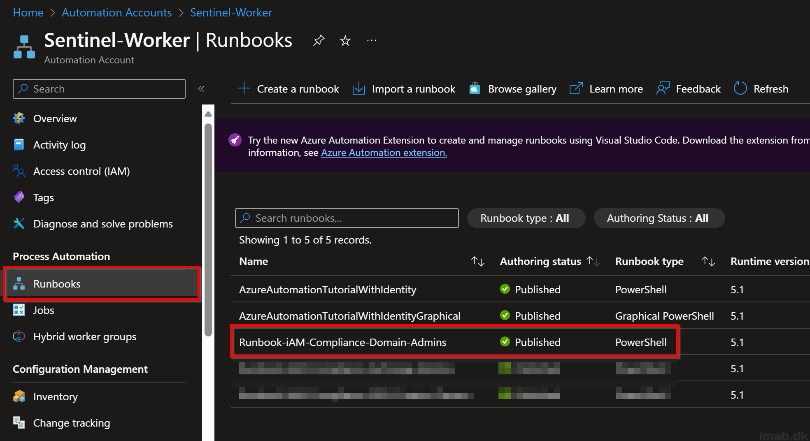
Task: Open the more options ellipsis menu
Action: coord(372,40)
